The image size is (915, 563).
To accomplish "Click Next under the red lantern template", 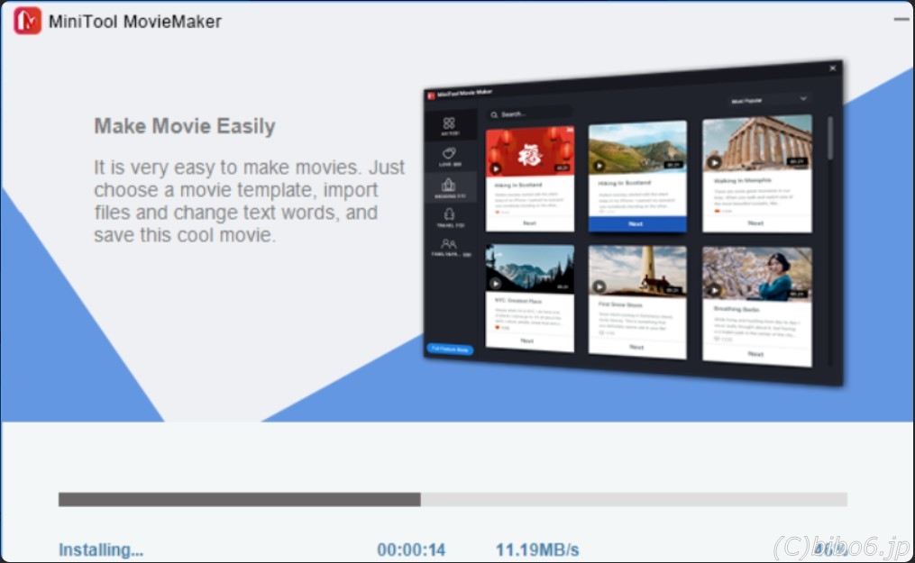I will pos(529,223).
